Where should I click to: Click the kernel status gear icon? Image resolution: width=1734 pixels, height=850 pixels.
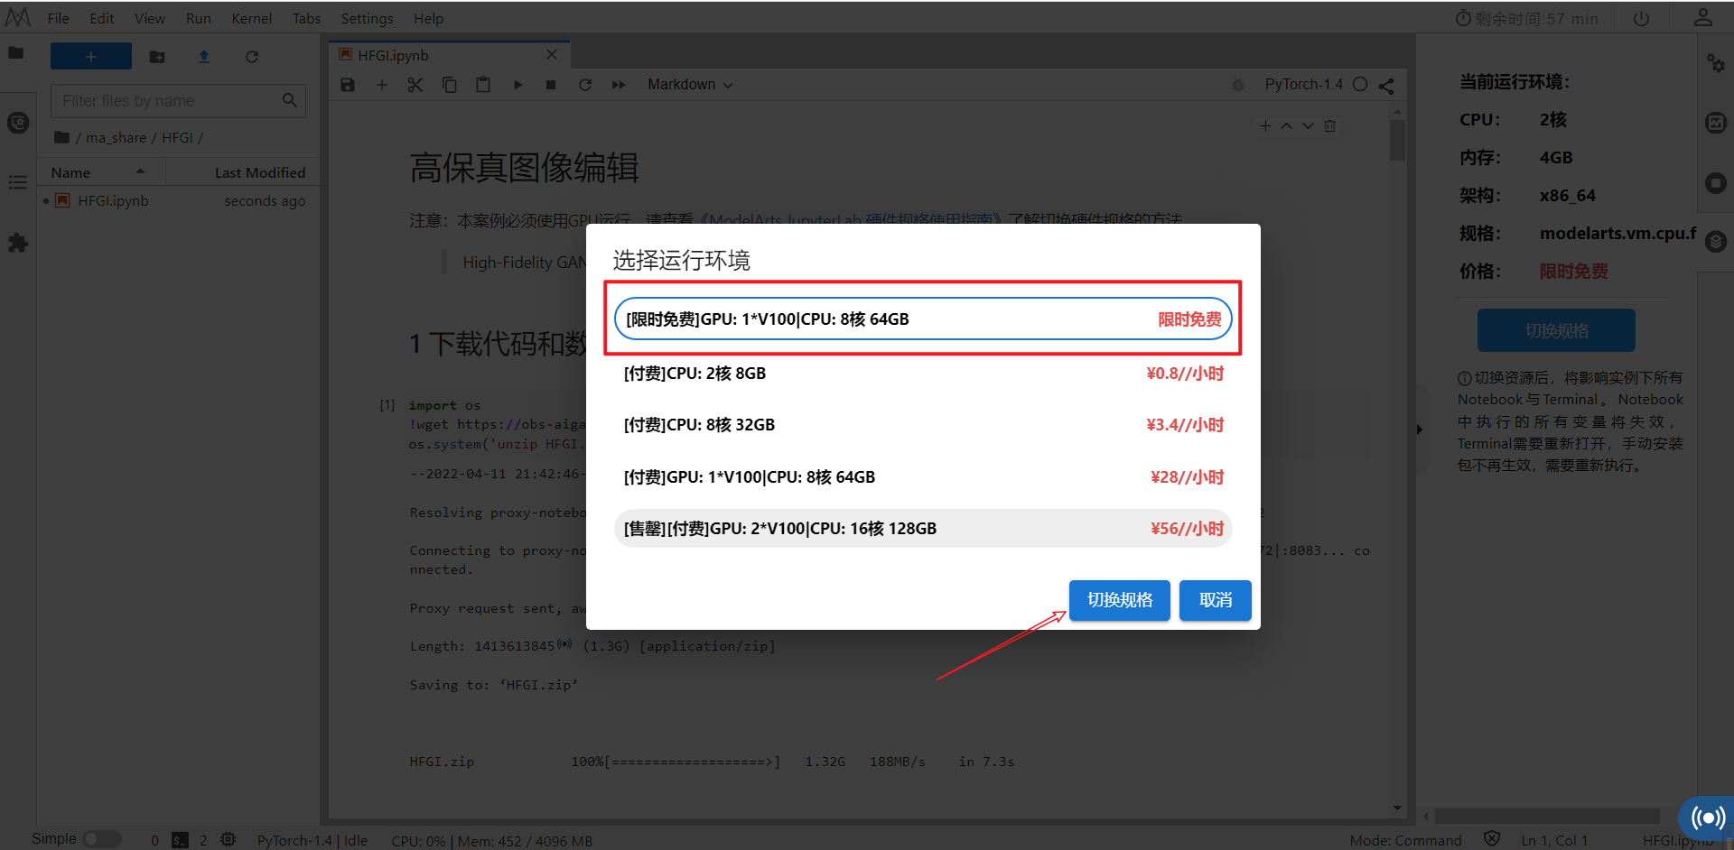228,840
